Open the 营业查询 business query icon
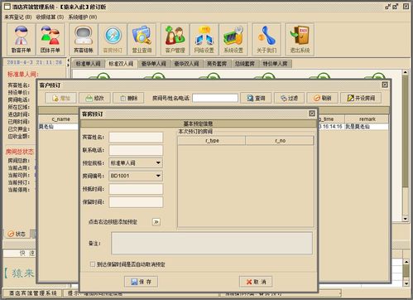The height and width of the screenshot is (300, 413). click(142, 39)
